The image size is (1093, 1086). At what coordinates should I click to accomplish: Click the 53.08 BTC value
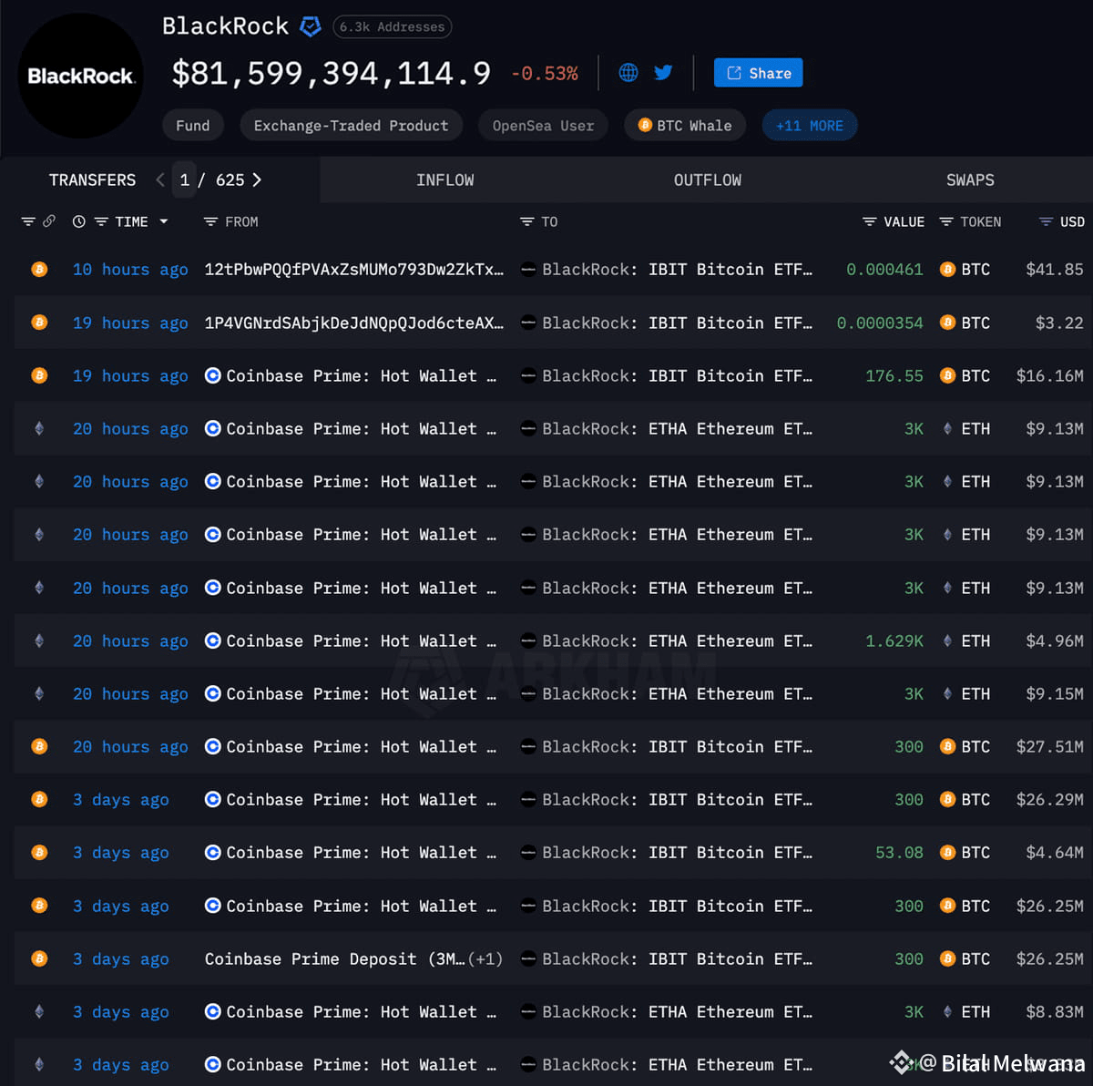pyautogui.click(x=899, y=852)
